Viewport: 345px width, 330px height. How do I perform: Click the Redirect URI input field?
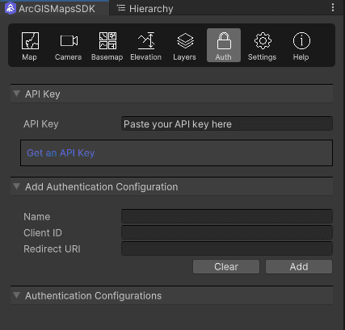coord(227,249)
